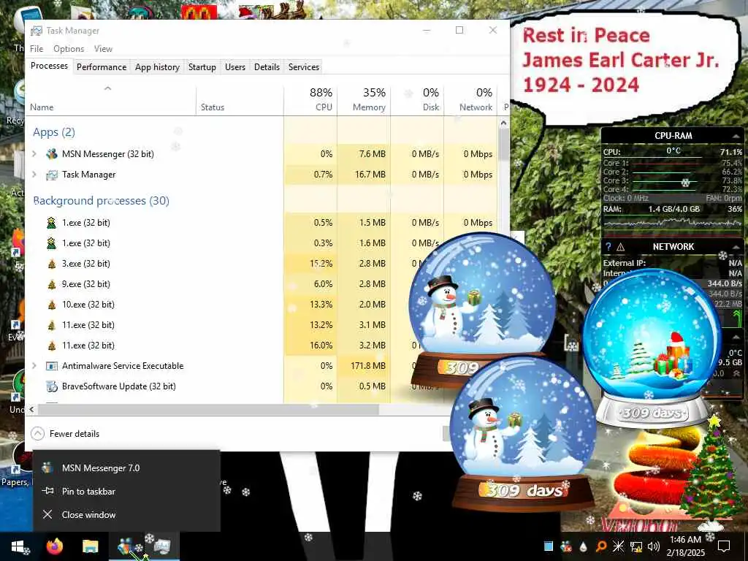This screenshot has height=561, width=748.
Task: Open File Explorer from the taskbar
Action: pyautogui.click(x=90, y=546)
